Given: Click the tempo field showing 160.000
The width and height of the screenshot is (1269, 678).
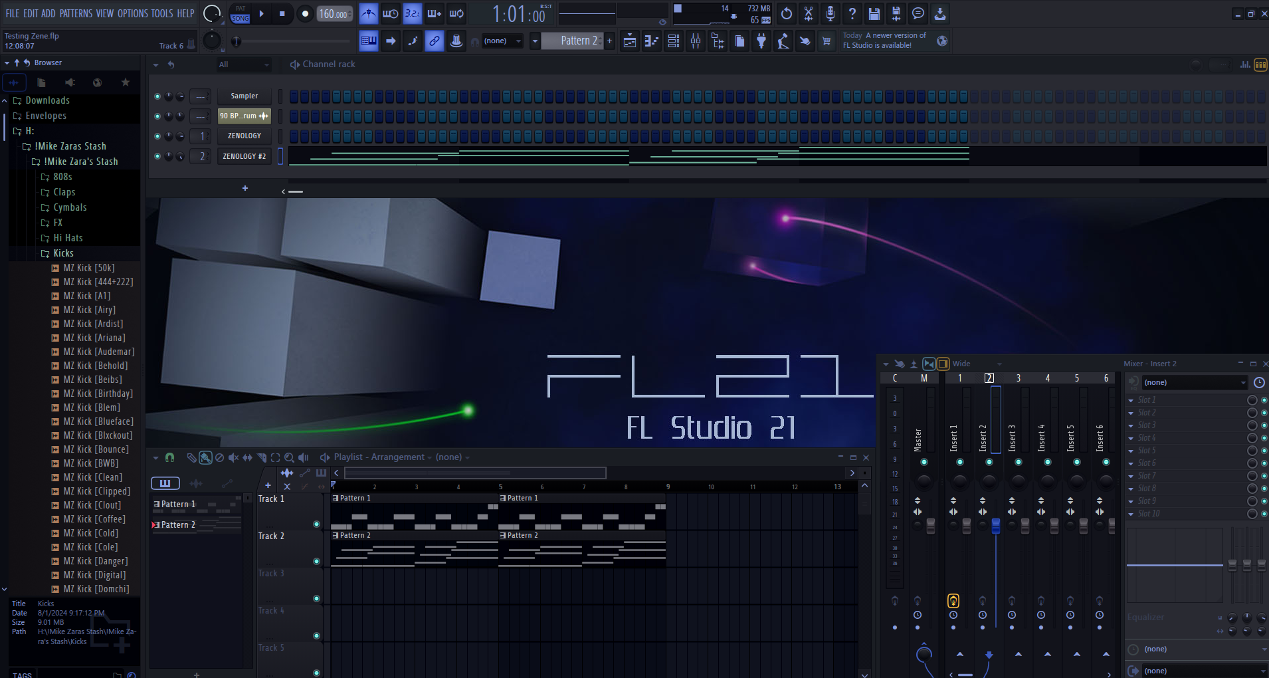Looking at the screenshot, I should tap(334, 14).
